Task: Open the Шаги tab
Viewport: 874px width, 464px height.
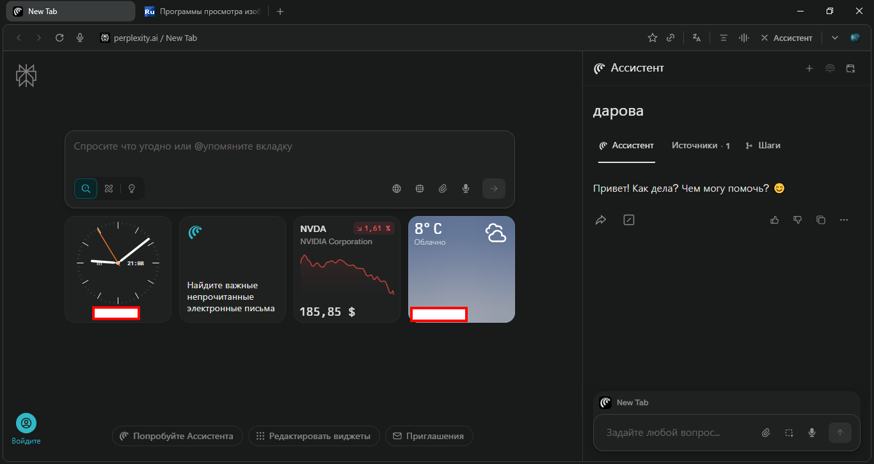Action: 763,146
